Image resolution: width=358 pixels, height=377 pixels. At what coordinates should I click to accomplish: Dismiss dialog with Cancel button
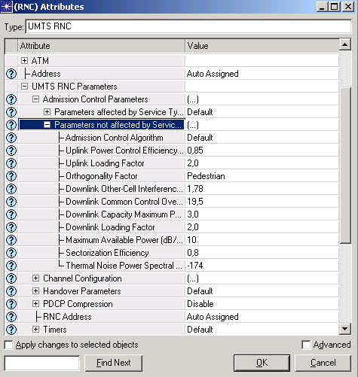click(323, 363)
